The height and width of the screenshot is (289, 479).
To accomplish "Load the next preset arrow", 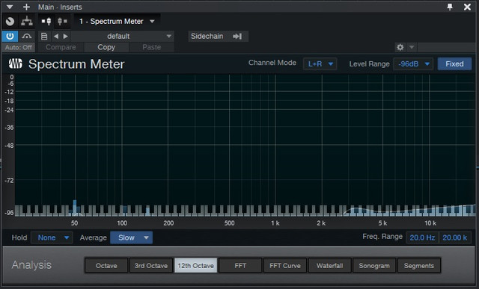I will tap(65, 37).
